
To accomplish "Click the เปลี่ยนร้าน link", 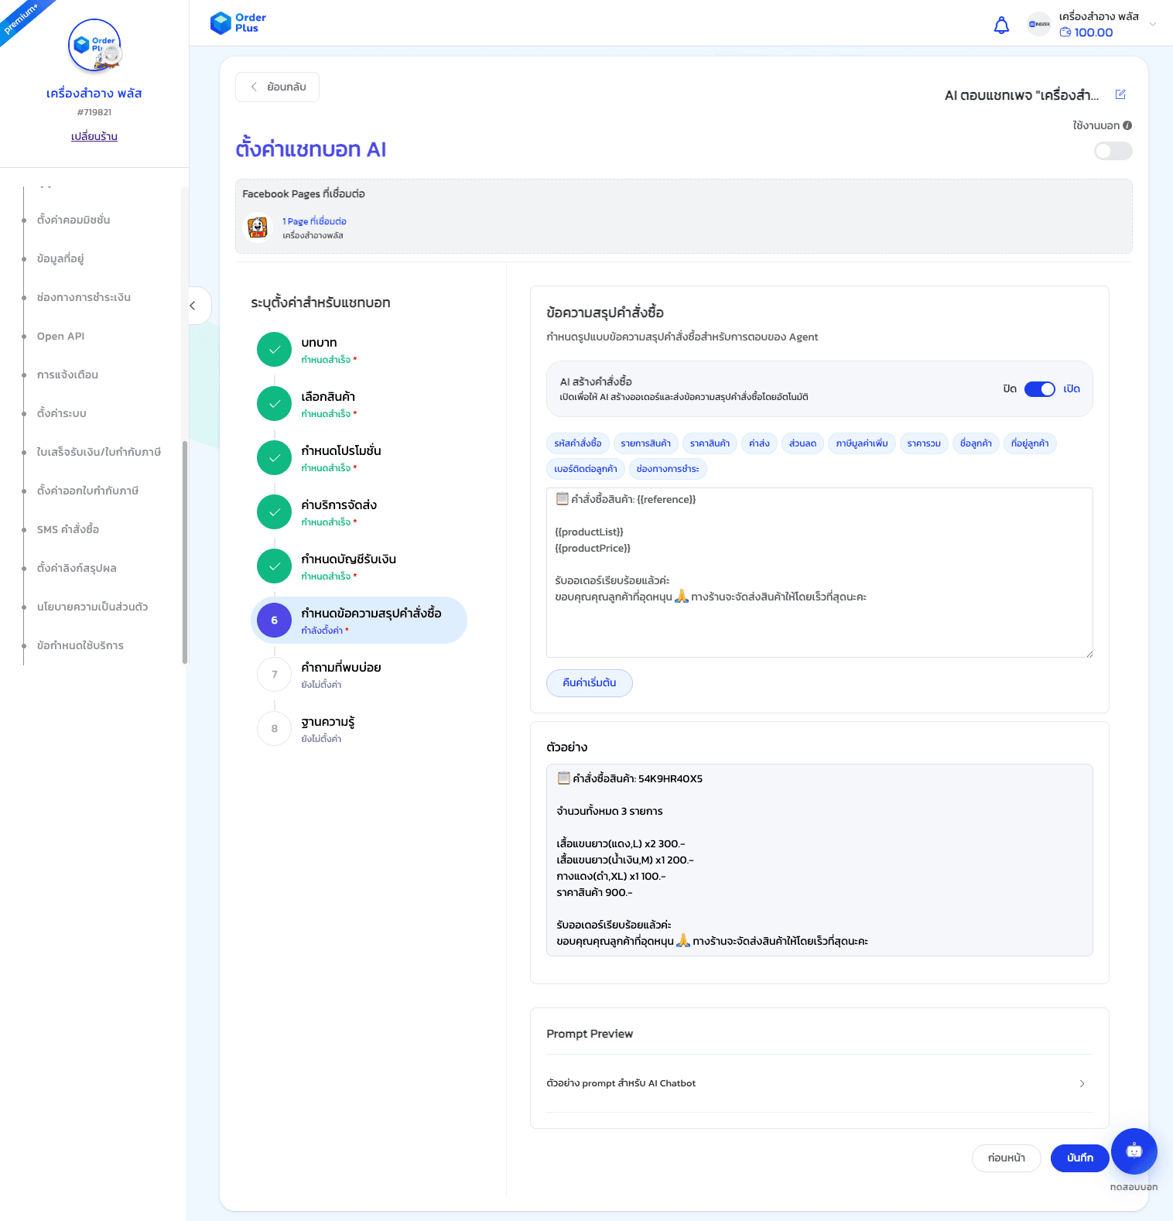I will (x=94, y=136).
